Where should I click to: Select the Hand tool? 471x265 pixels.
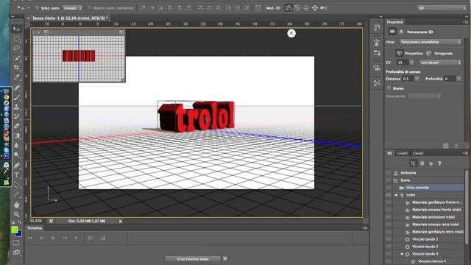[x=16, y=205]
